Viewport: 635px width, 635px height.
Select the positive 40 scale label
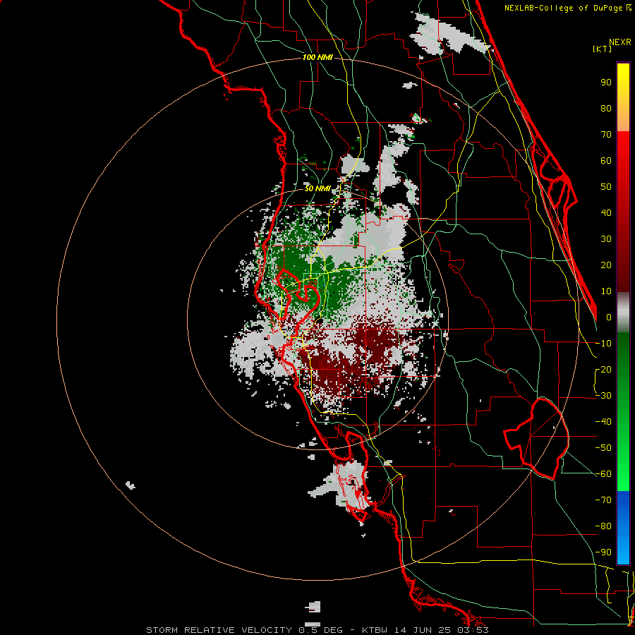pyautogui.click(x=606, y=213)
